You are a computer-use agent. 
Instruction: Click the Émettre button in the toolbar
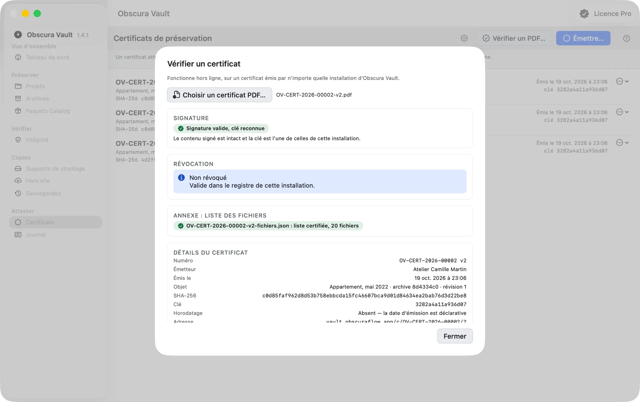pyautogui.click(x=583, y=38)
